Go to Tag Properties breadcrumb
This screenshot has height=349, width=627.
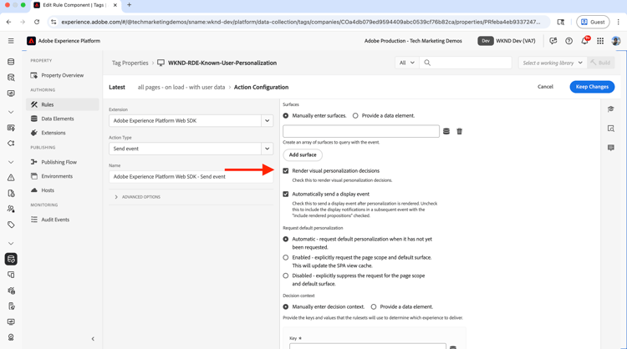pyautogui.click(x=130, y=63)
